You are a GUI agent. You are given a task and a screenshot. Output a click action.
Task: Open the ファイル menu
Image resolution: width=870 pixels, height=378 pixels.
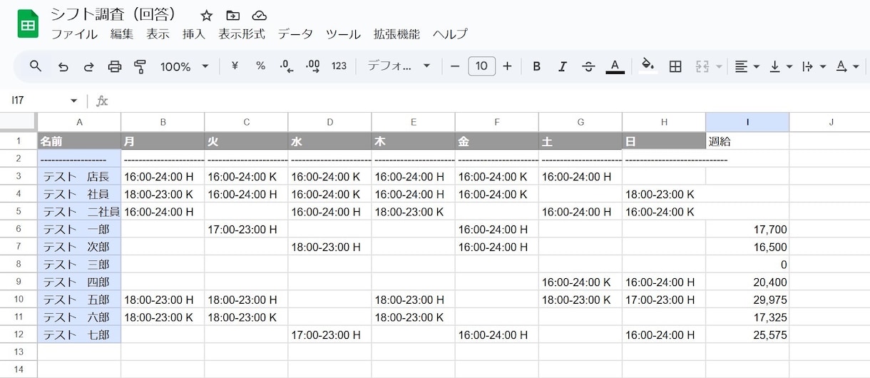(74, 34)
